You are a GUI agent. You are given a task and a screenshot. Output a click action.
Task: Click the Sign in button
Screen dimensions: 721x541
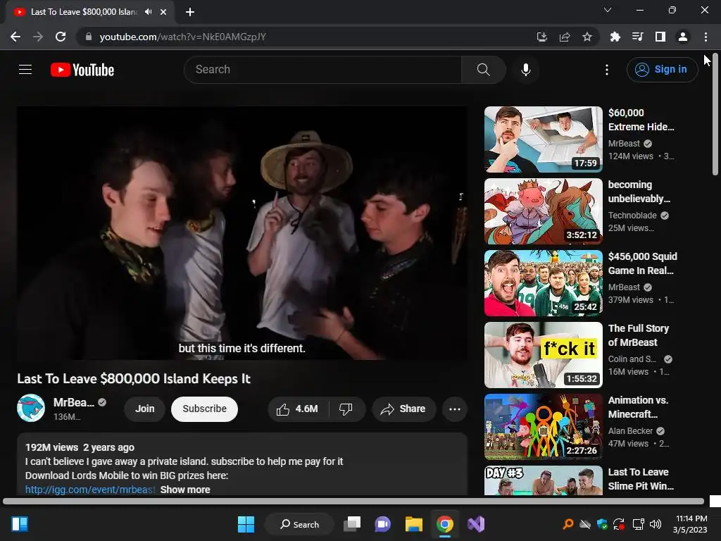click(662, 70)
